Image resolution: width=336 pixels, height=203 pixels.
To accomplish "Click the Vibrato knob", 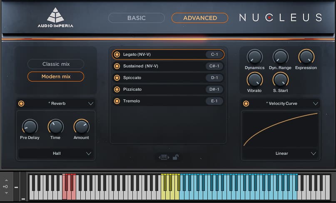I will click(254, 79).
